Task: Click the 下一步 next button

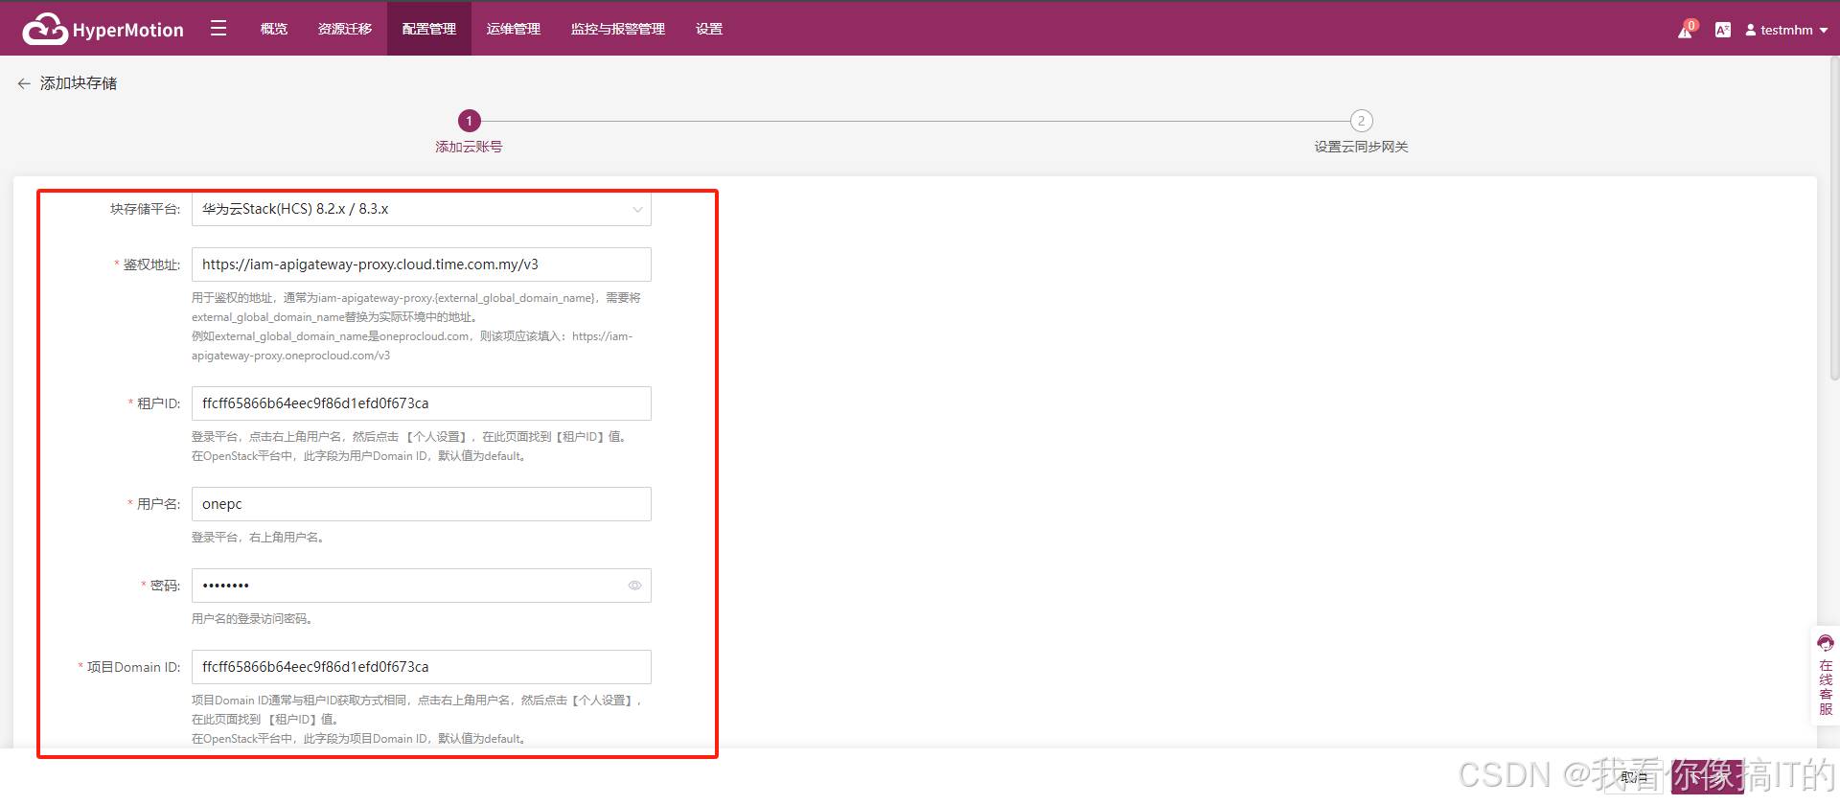Action: tap(1707, 777)
